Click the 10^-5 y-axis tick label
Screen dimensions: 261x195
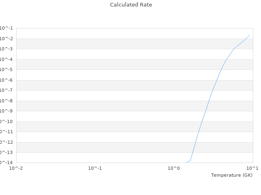6,70
